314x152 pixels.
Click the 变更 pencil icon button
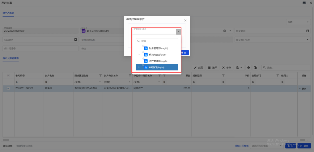click(x=198, y=67)
